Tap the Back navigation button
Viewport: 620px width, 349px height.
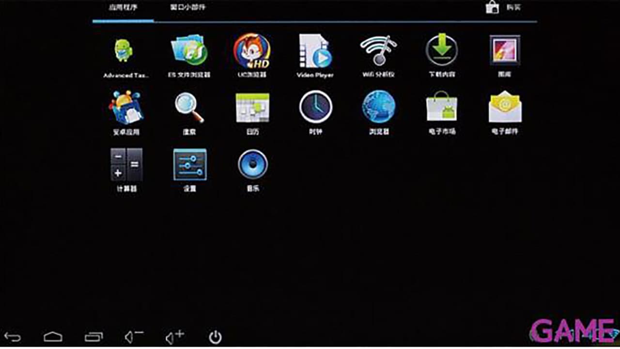pyautogui.click(x=13, y=337)
